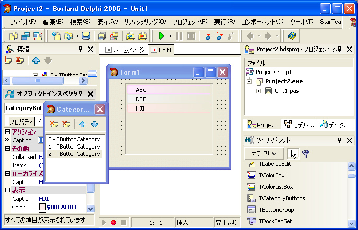Collapse the 表示 property group
Screen dimensions: 358x230
(x=7, y=190)
